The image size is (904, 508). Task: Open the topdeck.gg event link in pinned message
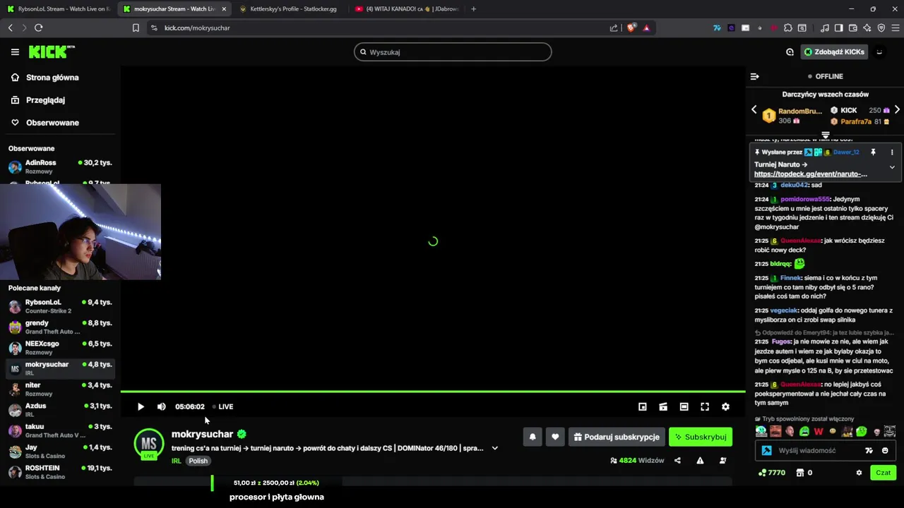(x=810, y=174)
